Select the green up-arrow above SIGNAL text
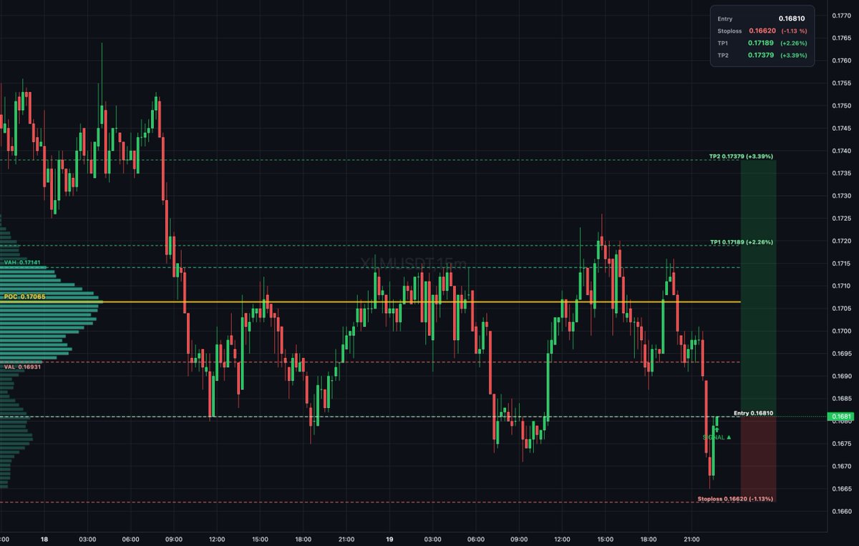The image size is (859, 546). point(717,428)
